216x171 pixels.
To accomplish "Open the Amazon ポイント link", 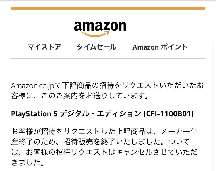I will coord(160,47).
